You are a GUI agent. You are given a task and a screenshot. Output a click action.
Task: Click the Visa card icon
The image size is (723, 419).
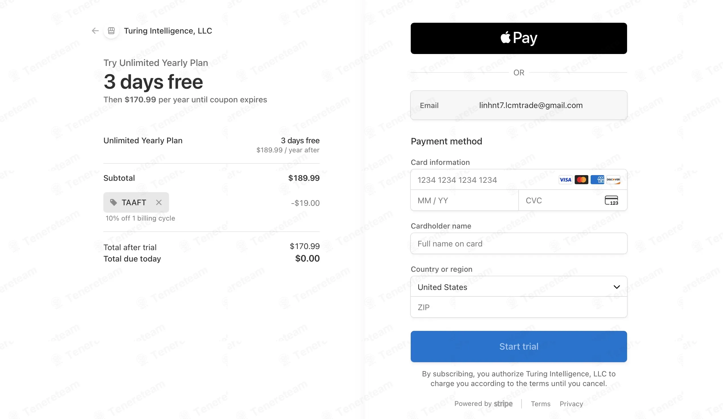pyautogui.click(x=565, y=180)
